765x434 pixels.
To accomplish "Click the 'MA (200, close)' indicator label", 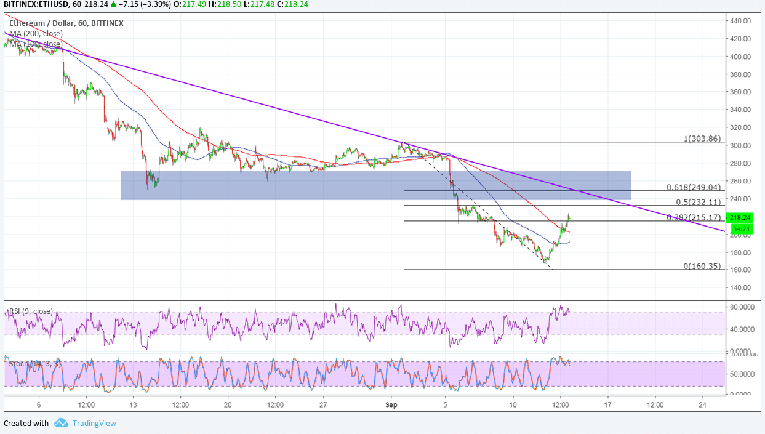I will 35,34.
